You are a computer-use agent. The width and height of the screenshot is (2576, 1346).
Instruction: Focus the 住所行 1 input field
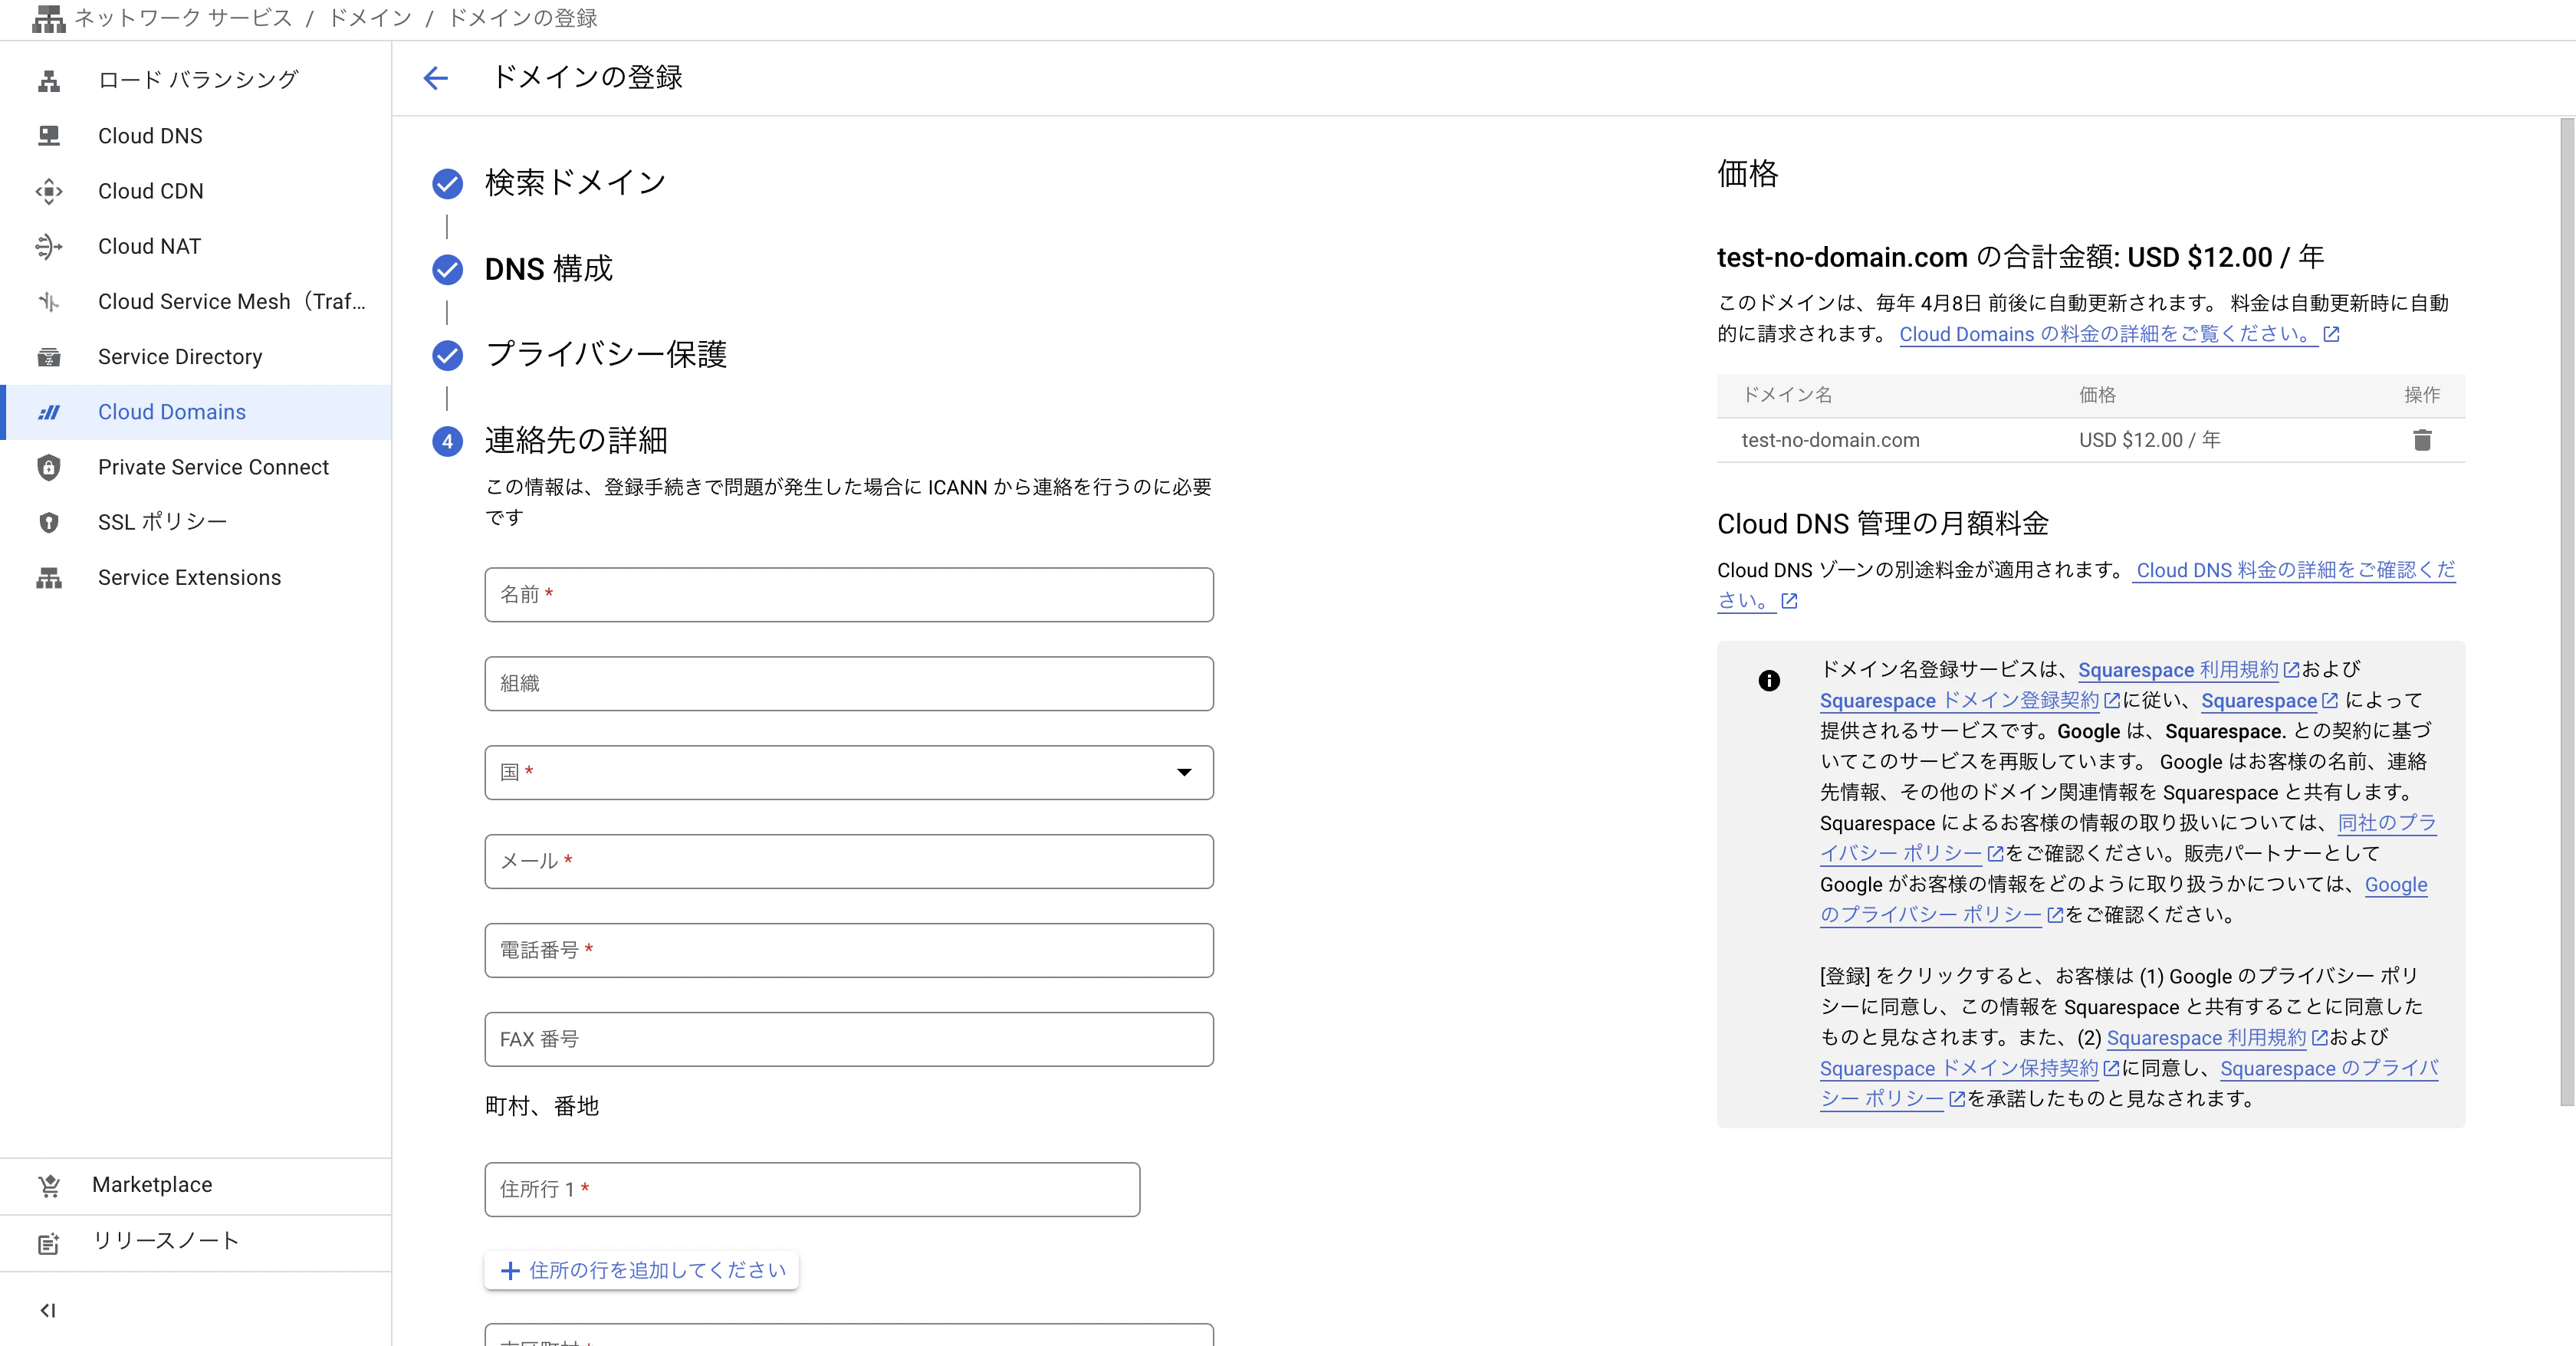[x=812, y=1189]
